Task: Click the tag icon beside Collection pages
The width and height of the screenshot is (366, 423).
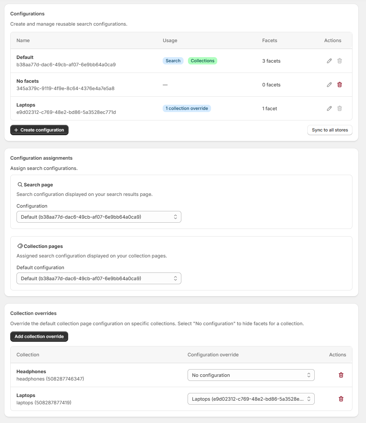Action: point(21,246)
